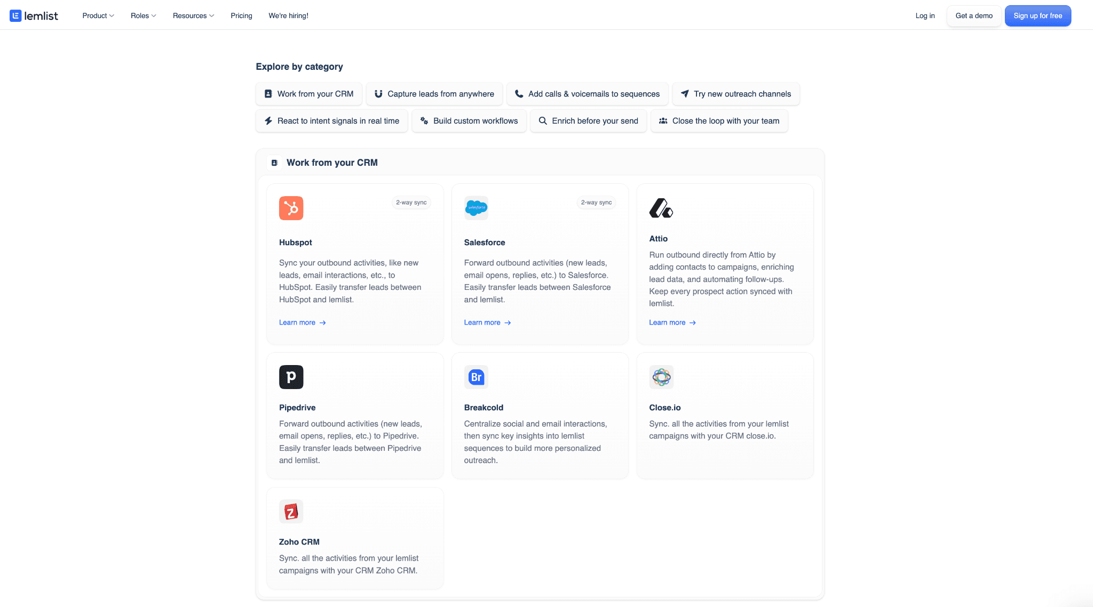Image resolution: width=1093 pixels, height=607 pixels.
Task: Click Log in
Action: click(925, 16)
